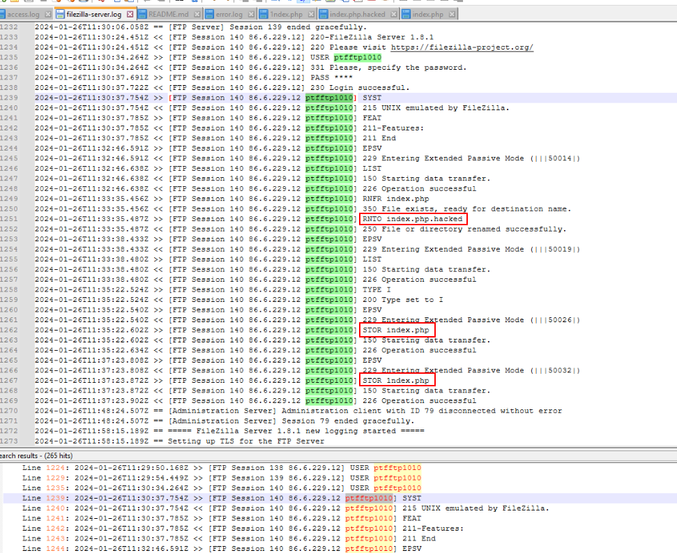The width and height of the screenshot is (677, 553).
Task: Open search result Line 1229
Action: [x=222, y=478]
